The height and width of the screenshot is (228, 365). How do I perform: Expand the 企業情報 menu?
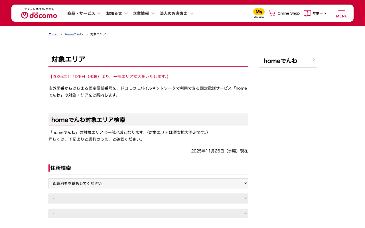[x=144, y=13]
